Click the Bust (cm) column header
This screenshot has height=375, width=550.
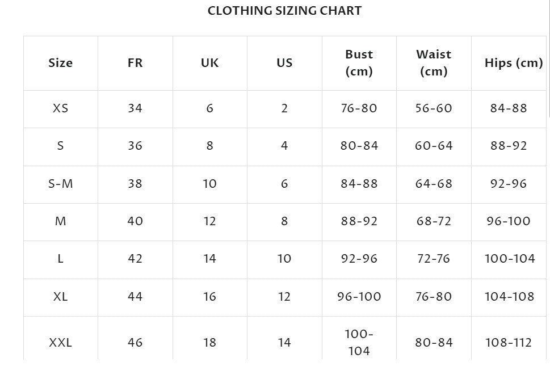359,63
